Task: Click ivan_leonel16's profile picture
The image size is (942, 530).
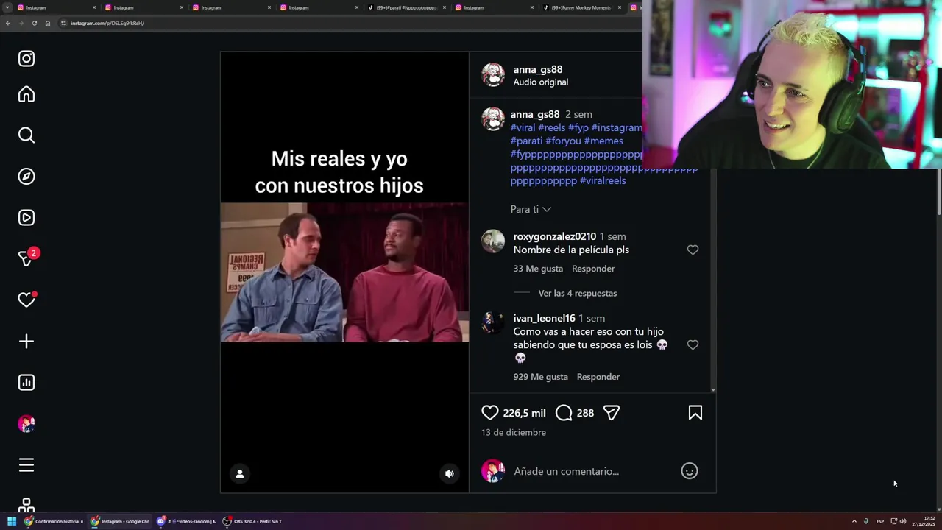Action: click(493, 323)
